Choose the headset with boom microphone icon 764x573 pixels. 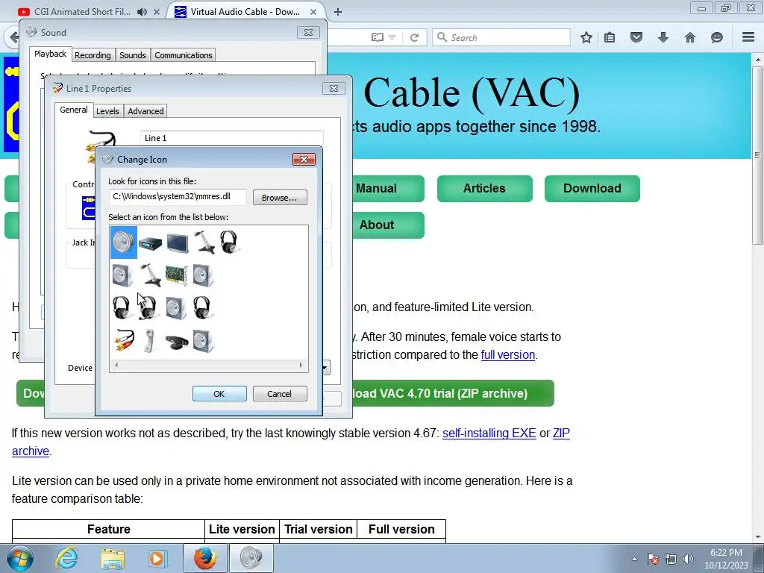pos(148,308)
